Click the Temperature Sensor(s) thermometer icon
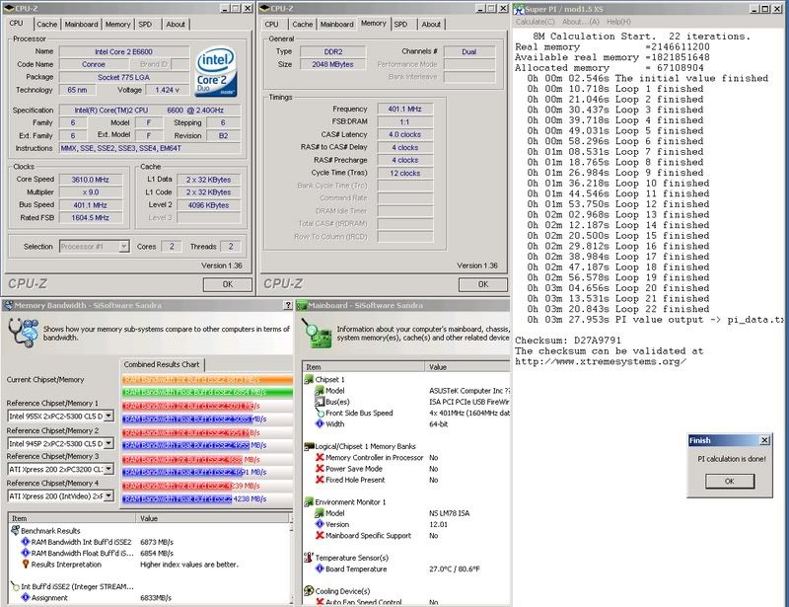 (x=309, y=558)
